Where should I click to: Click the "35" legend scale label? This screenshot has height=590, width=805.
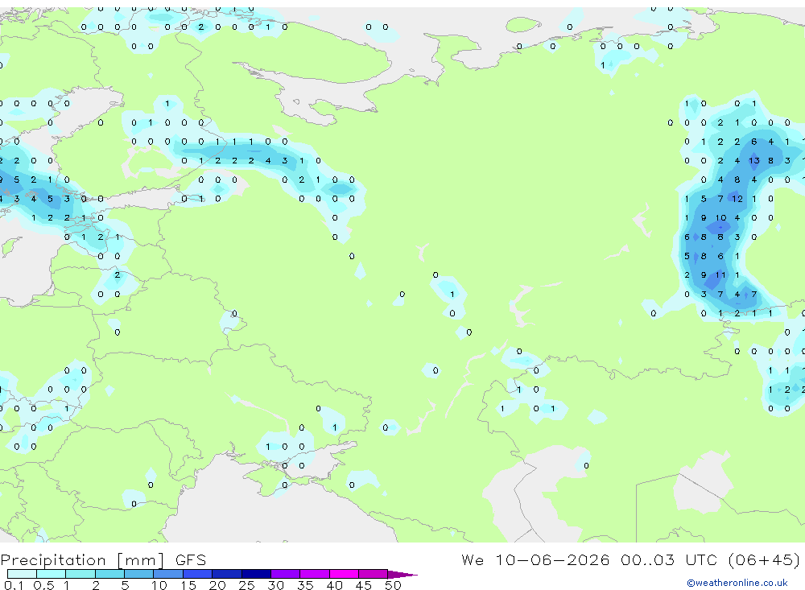click(305, 585)
